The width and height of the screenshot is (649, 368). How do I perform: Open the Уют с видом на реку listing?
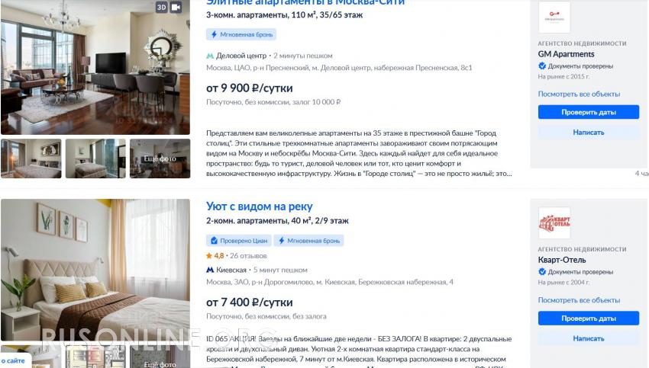tap(260, 206)
